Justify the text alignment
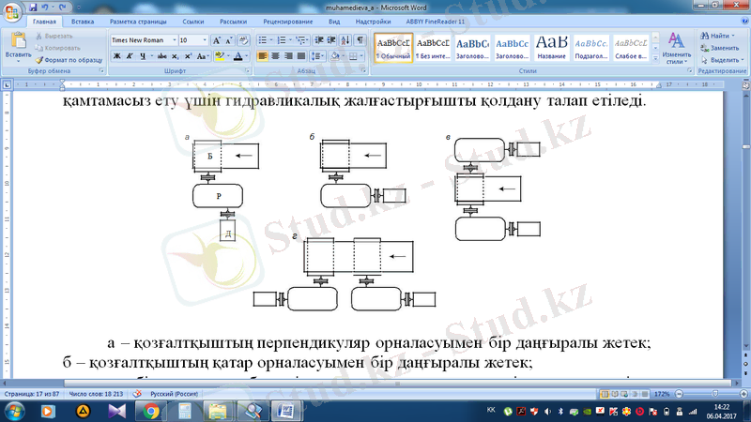Viewport: 751px width, 422px height. (300, 56)
